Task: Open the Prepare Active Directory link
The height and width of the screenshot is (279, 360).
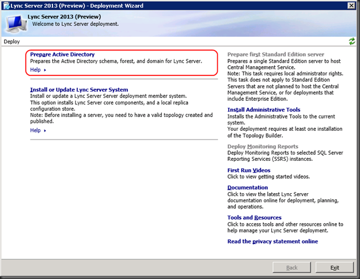Action: pos(62,54)
